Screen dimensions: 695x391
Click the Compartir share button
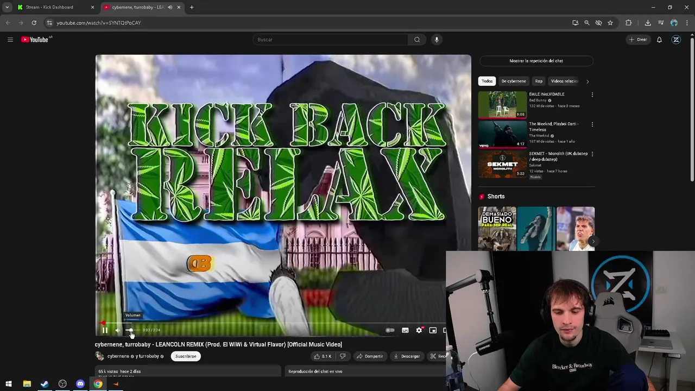370,356
